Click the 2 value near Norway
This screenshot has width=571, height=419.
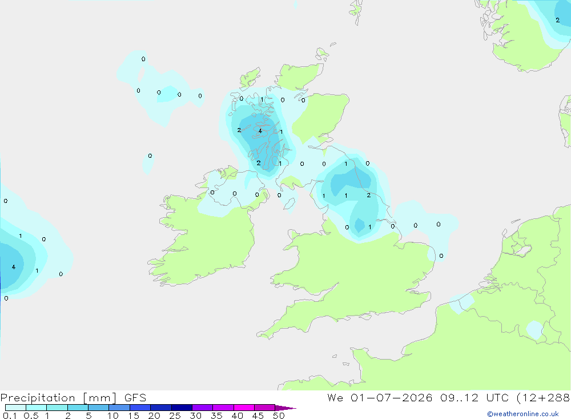coord(557,20)
